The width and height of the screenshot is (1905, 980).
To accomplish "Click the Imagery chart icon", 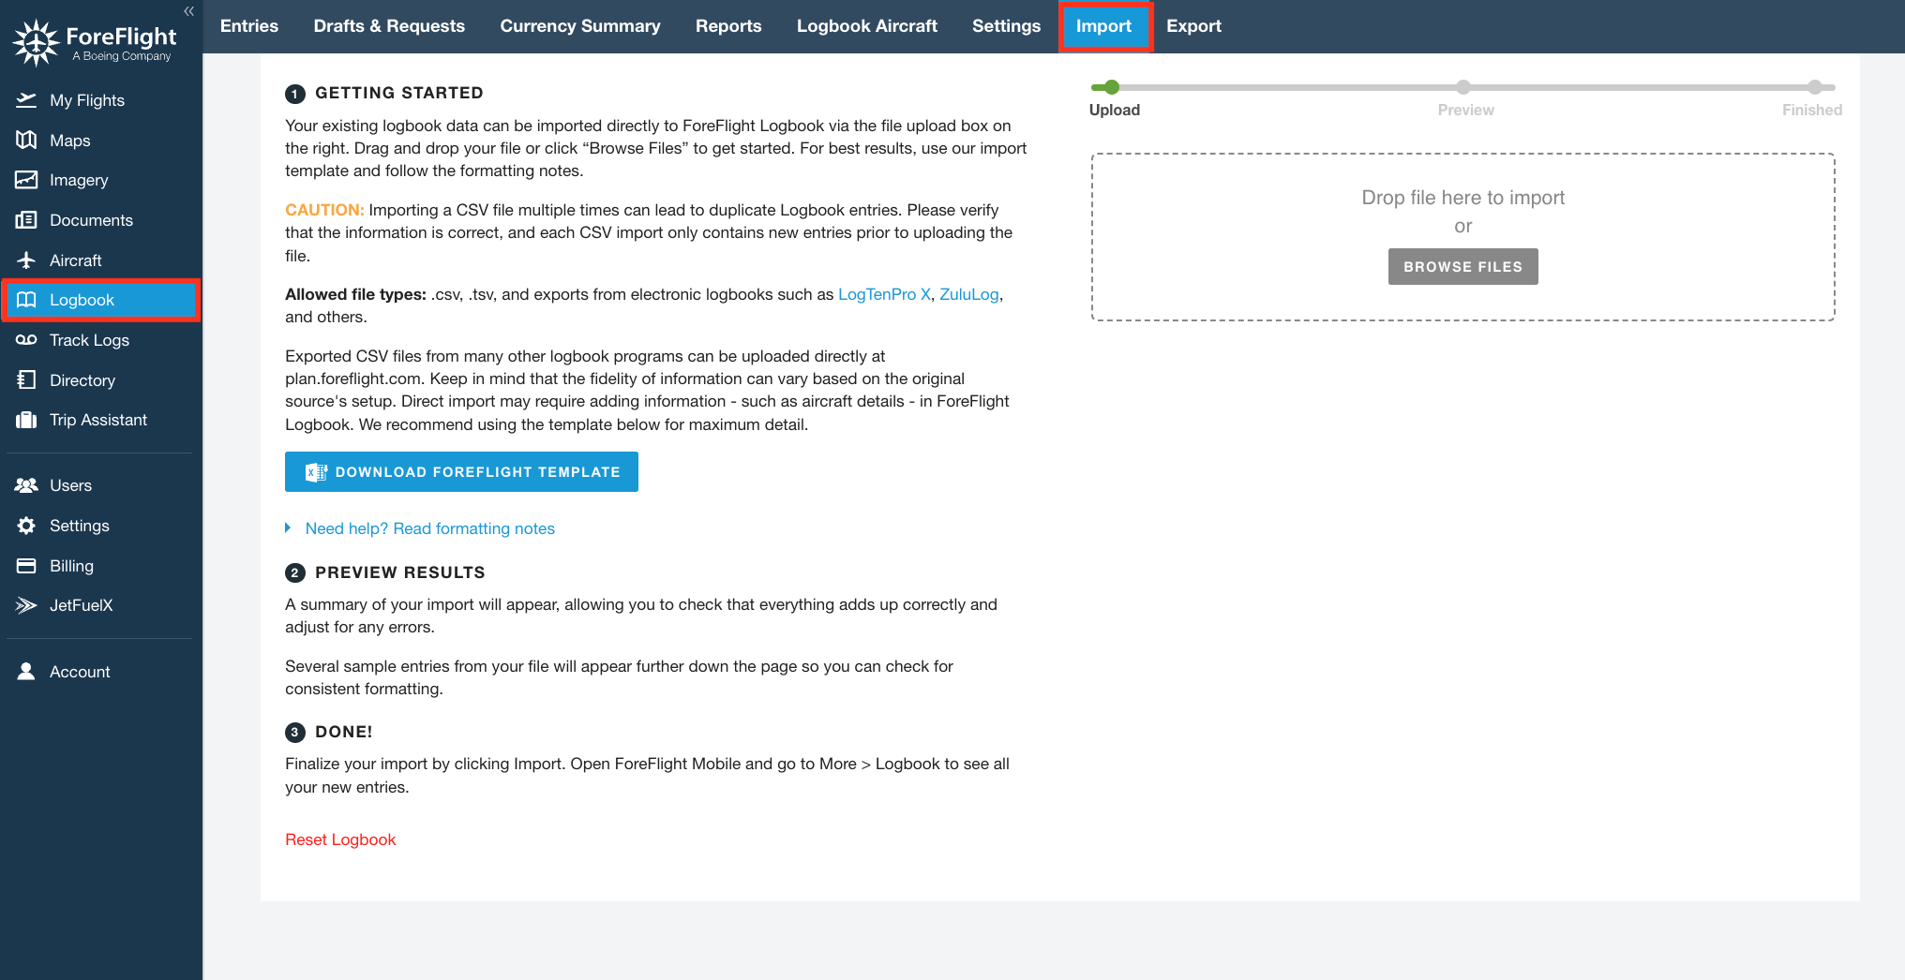I will pyautogui.click(x=26, y=180).
